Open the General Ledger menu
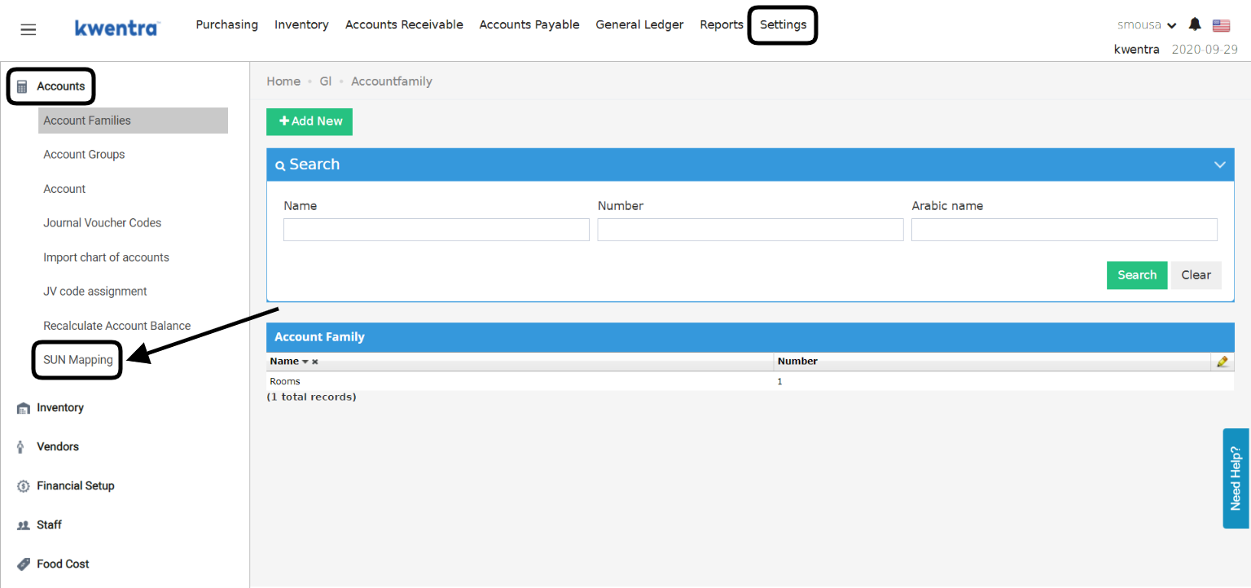Image resolution: width=1251 pixels, height=588 pixels. [x=639, y=24]
